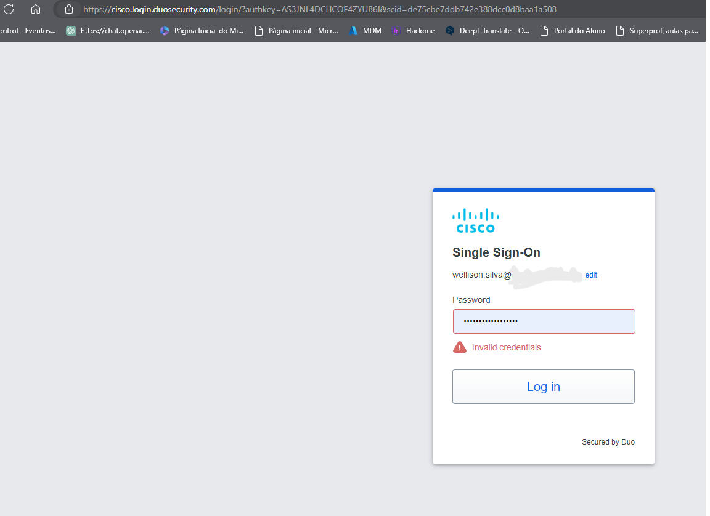
Task: Click the wellison.silva username text
Action: coord(481,275)
